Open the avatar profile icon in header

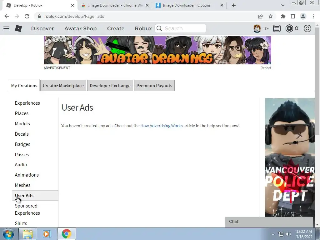257,28
